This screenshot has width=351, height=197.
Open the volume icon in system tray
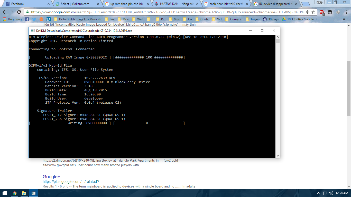[331, 193]
